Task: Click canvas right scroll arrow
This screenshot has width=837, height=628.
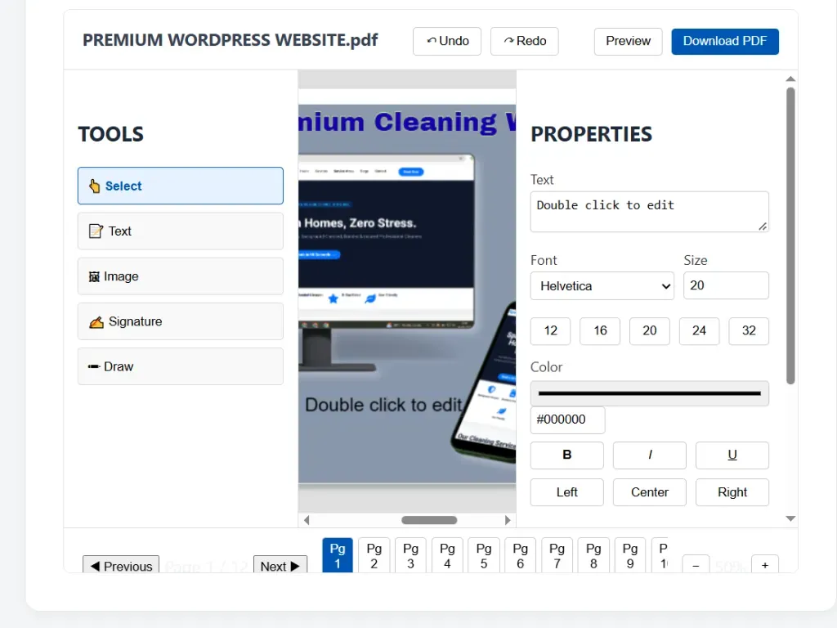Action: pyautogui.click(x=508, y=520)
